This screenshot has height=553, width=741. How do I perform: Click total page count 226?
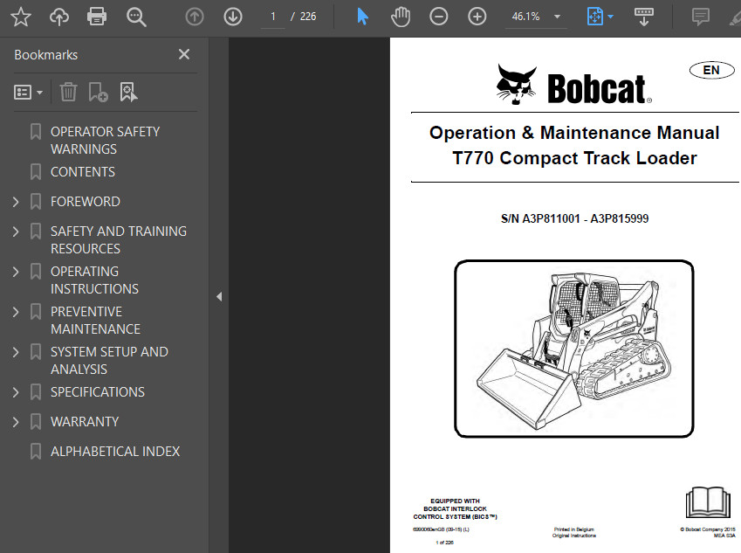point(308,17)
